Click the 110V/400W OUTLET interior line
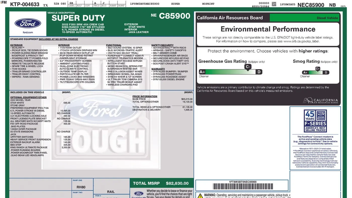 point(70,48)
